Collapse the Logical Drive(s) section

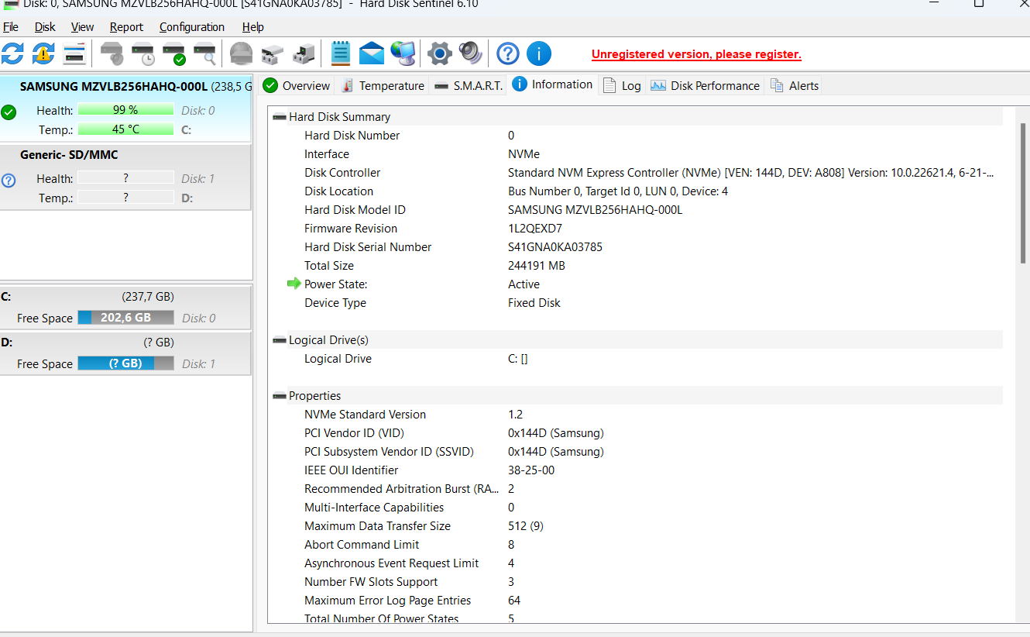pyautogui.click(x=280, y=340)
